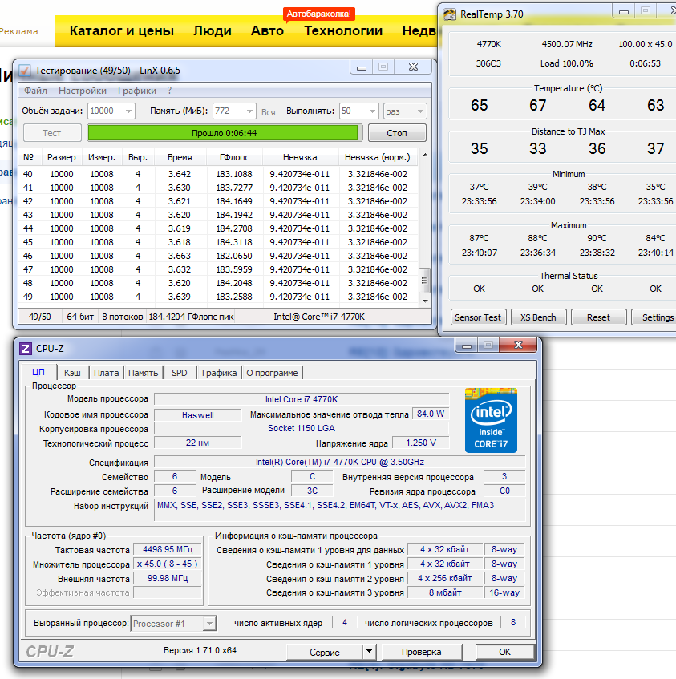Click the 90°C maximum temperature
676x679 pixels.
click(x=597, y=238)
